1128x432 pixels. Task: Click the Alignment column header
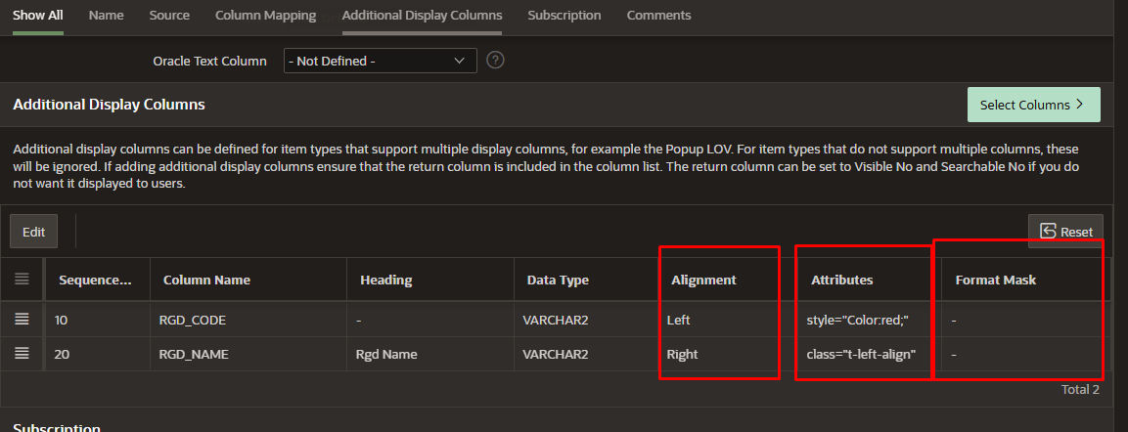pos(703,280)
